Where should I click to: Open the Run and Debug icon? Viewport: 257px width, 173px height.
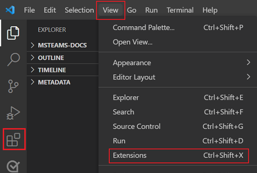(13, 113)
